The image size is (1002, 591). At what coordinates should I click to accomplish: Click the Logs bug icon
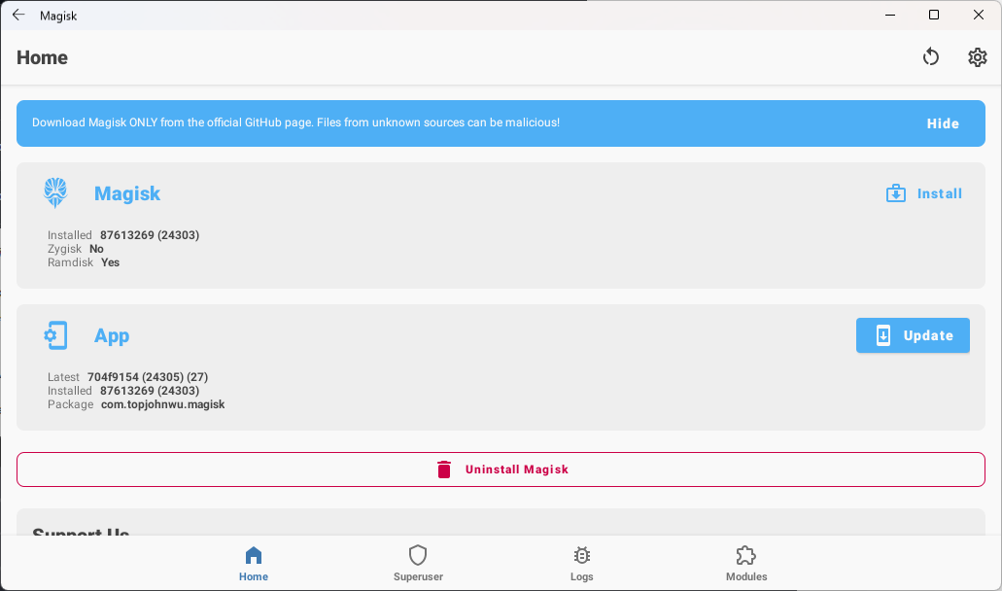point(581,555)
